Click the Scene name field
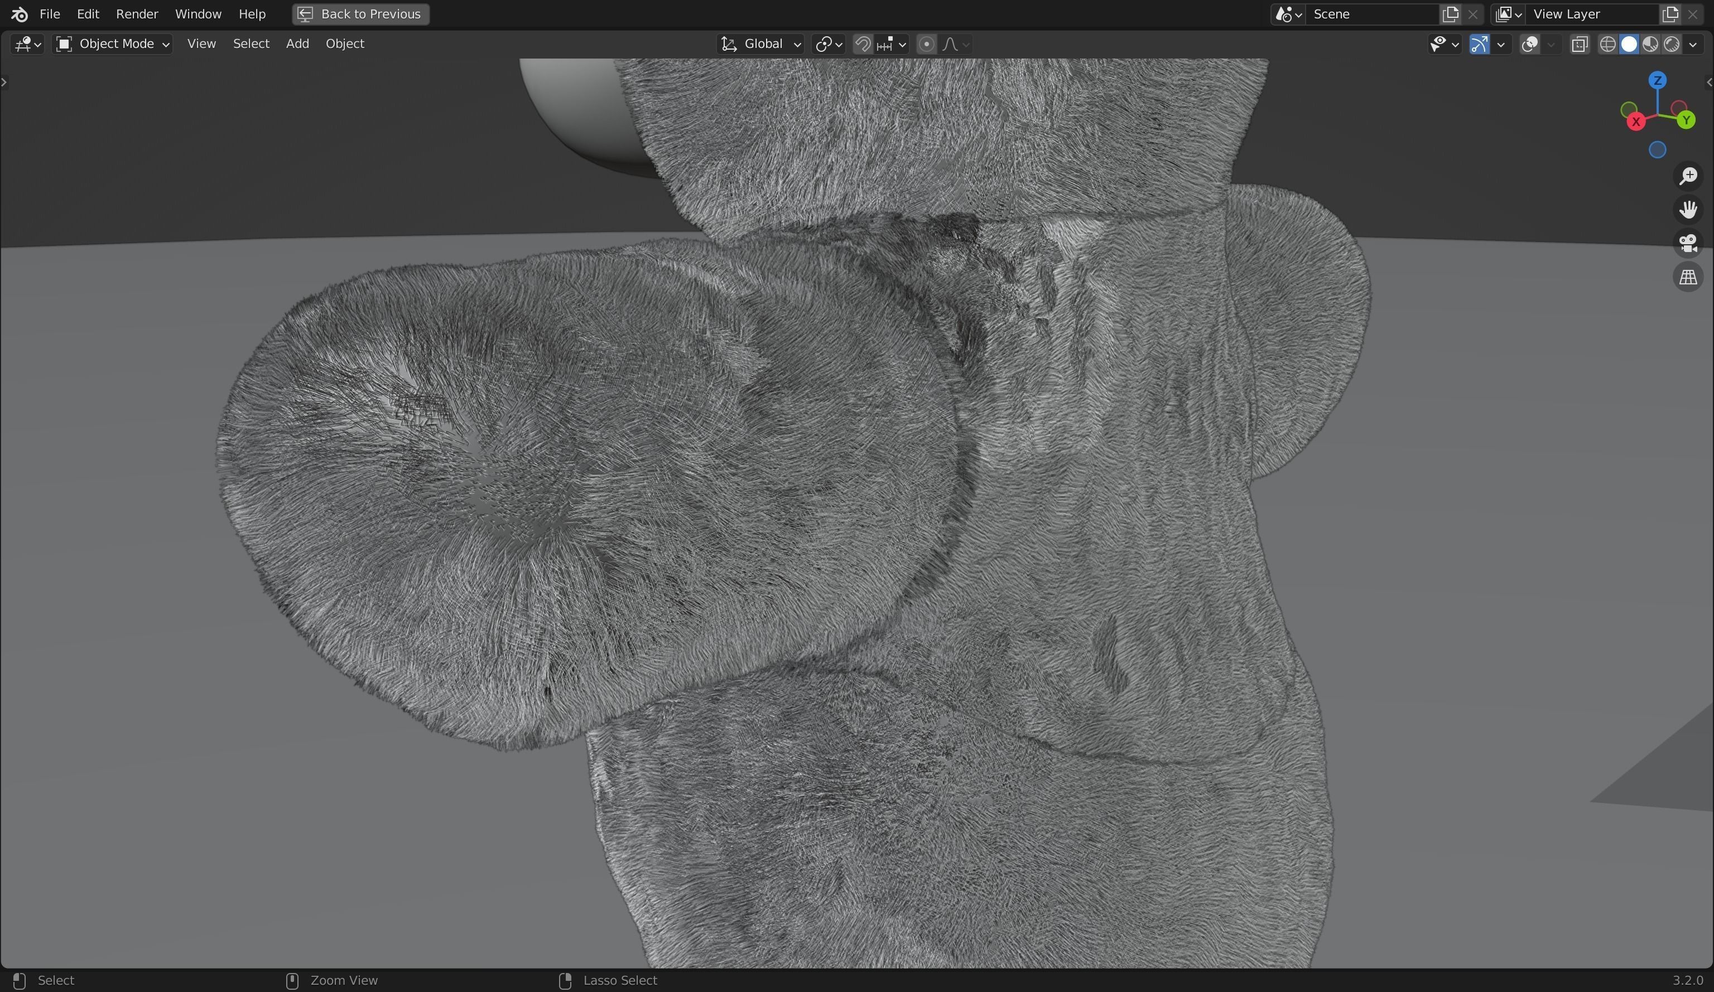Screen dimensions: 1714x992 click(x=1371, y=14)
